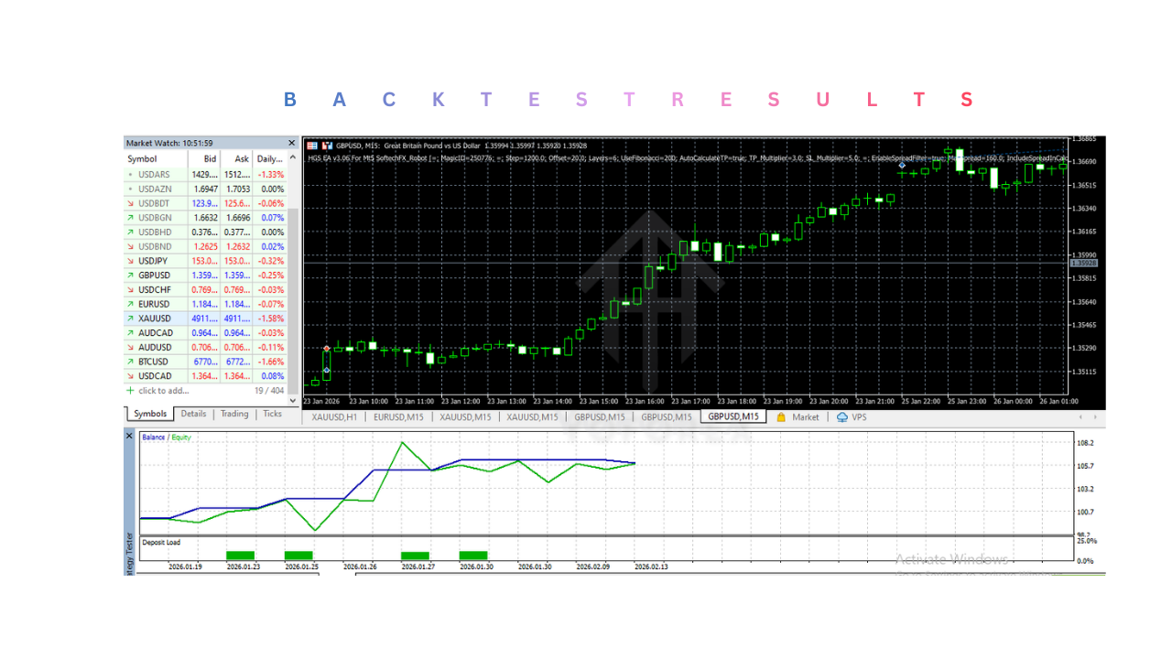
Task: Click the BTCUSD direction arrow icon
Action: (x=130, y=362)
